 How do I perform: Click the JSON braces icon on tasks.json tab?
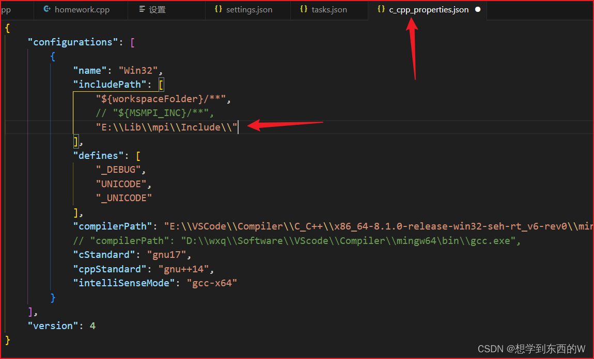pos(304,9)
